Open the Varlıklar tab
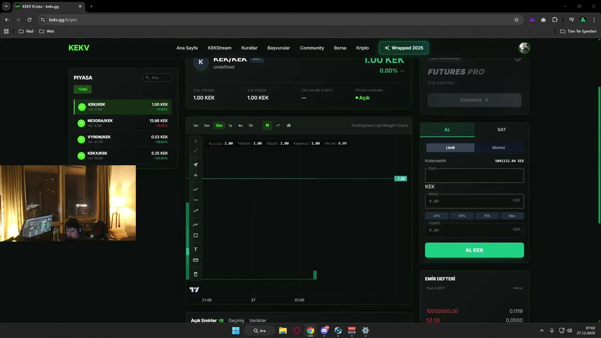The image size is (601, 338). (258, 321)
